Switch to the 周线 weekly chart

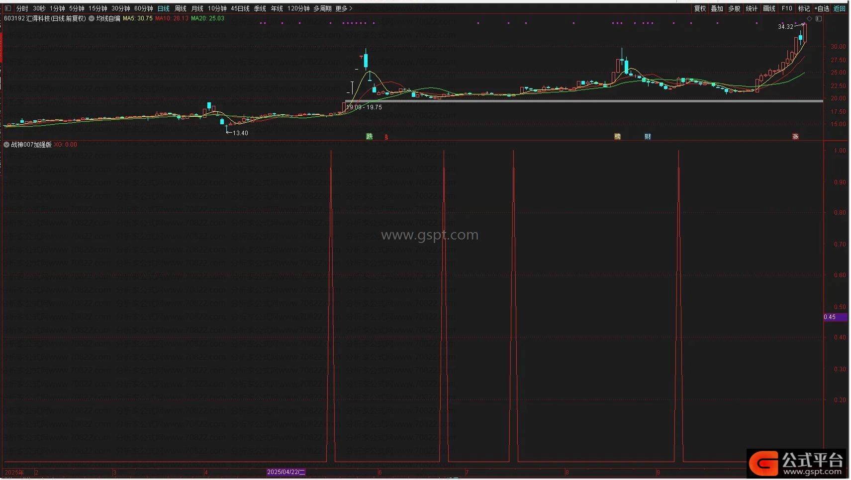(180, 8)
